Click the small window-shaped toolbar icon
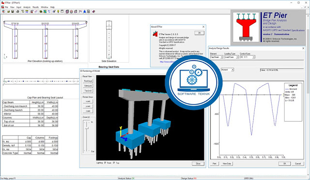The height and width of the screenshot is (180, 310). coord(62,12)
